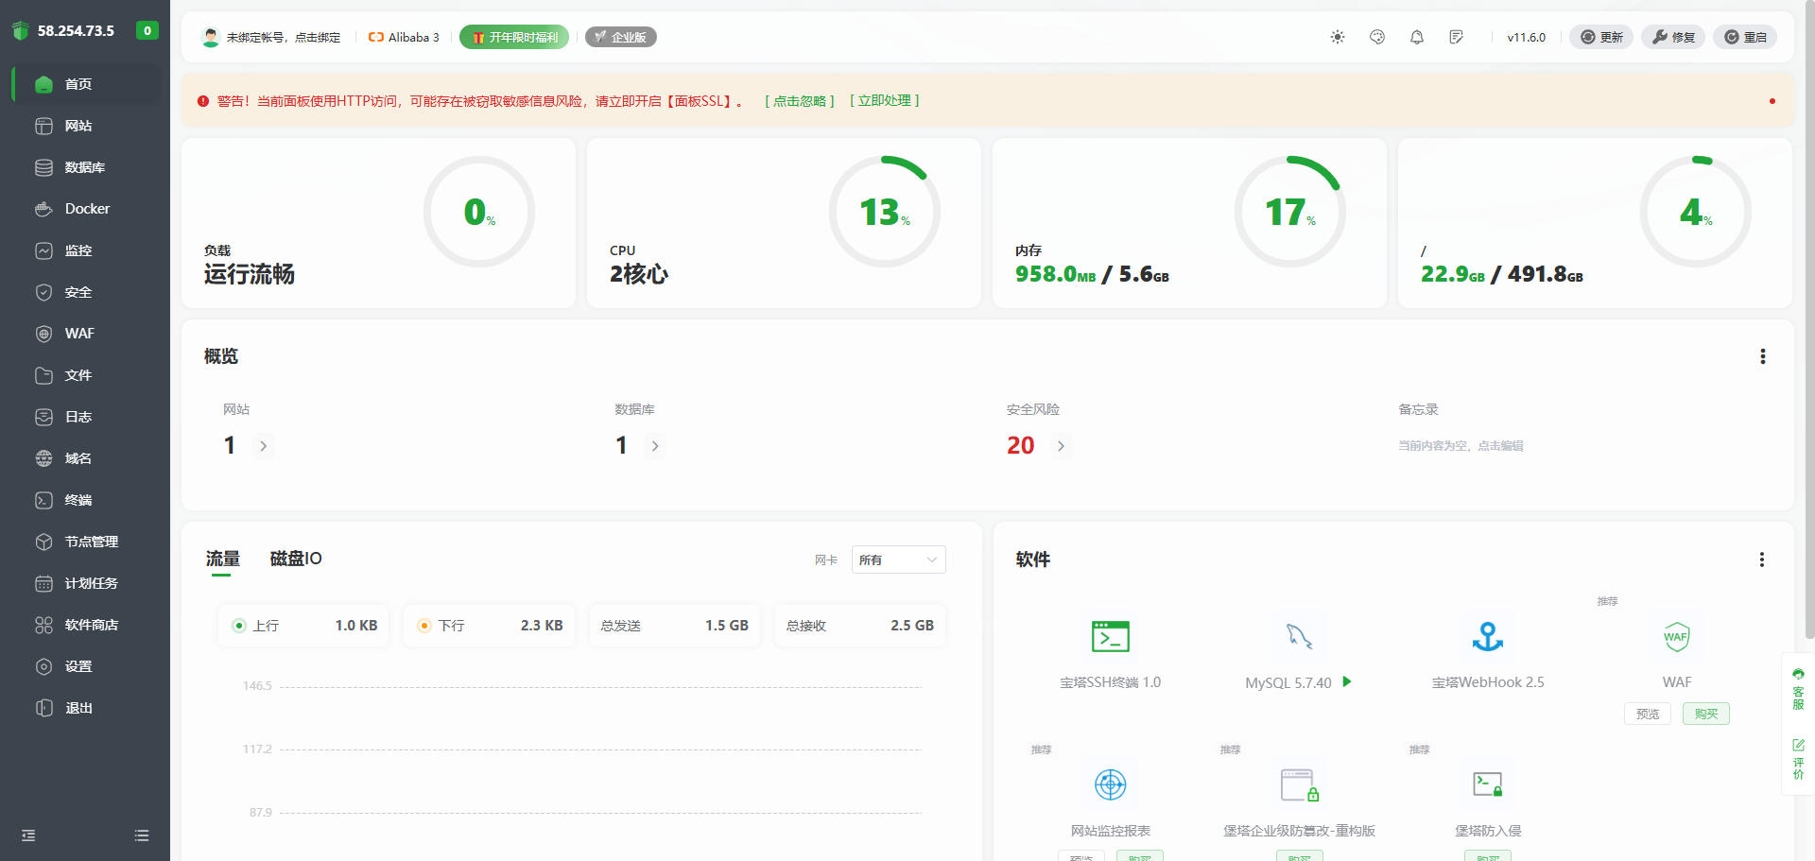Click the WAF shield software icon

click(x=1676, y=637)
